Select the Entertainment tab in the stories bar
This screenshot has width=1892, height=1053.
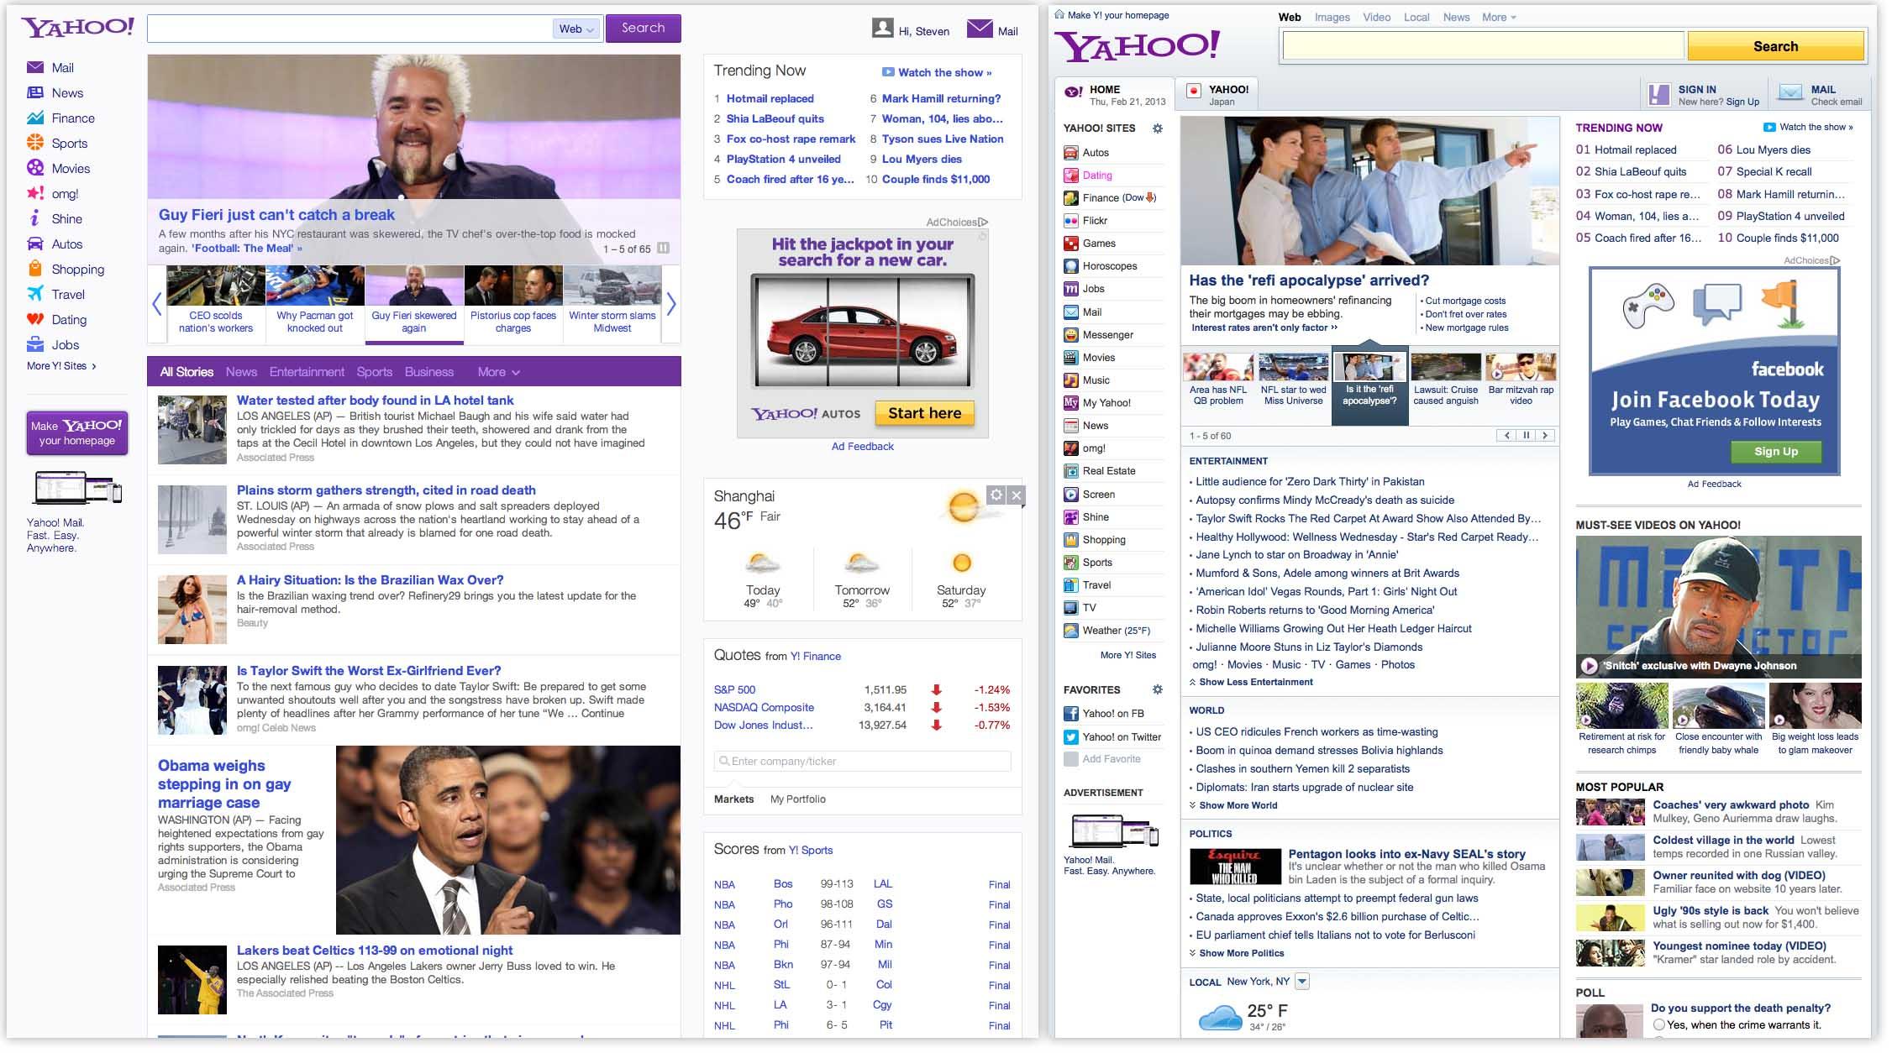(x=306, y=372)
